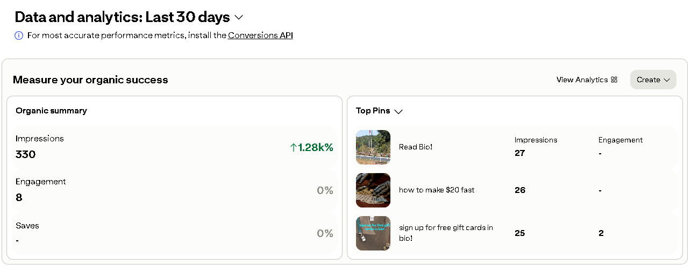Select the sign up for free gift cards title
Viewport: 698px width, 272px height.
coord(446,233)
